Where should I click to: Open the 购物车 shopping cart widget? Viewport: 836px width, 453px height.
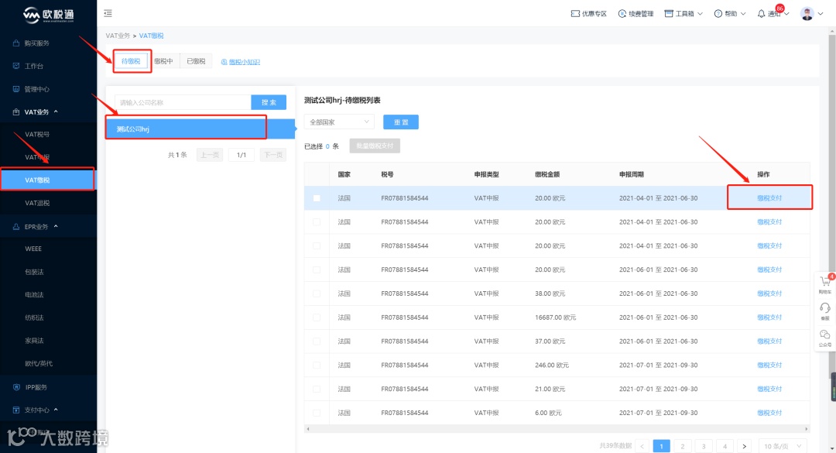tap(825, 284)
